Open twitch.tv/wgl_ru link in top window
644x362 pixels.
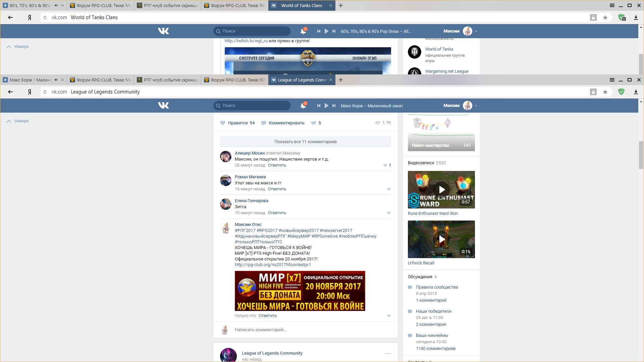click(246, 41)
